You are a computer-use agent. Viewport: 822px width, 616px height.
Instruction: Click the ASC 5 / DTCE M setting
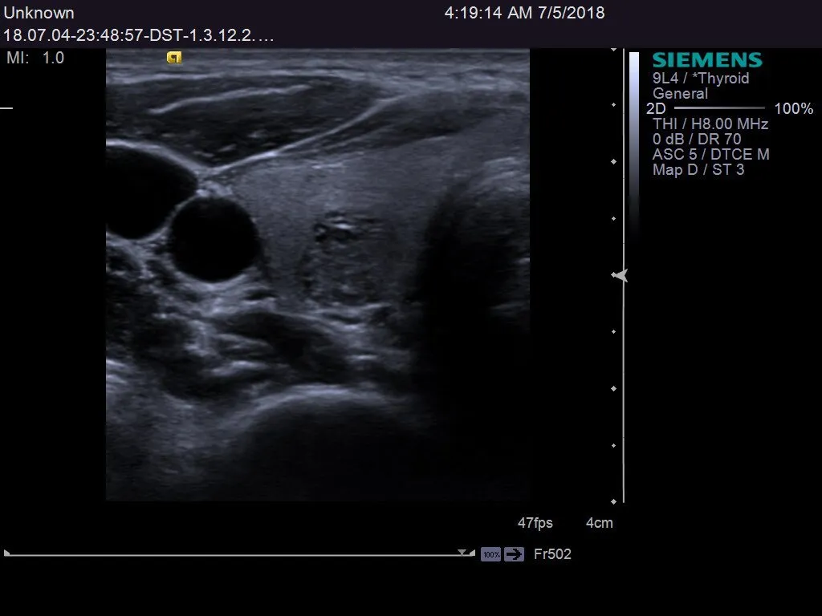[710, 155]
